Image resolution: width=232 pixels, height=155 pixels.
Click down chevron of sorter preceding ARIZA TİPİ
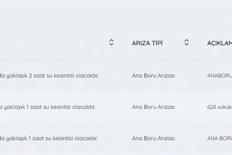click(111, 44)
